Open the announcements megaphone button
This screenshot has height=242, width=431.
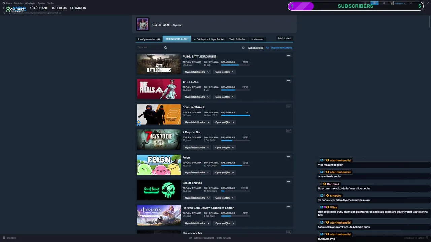tap(374, 3)
